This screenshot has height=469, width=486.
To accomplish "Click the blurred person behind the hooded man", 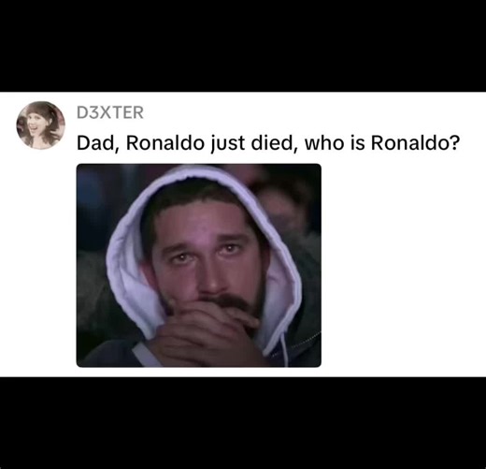I will (x=279, y=203).
